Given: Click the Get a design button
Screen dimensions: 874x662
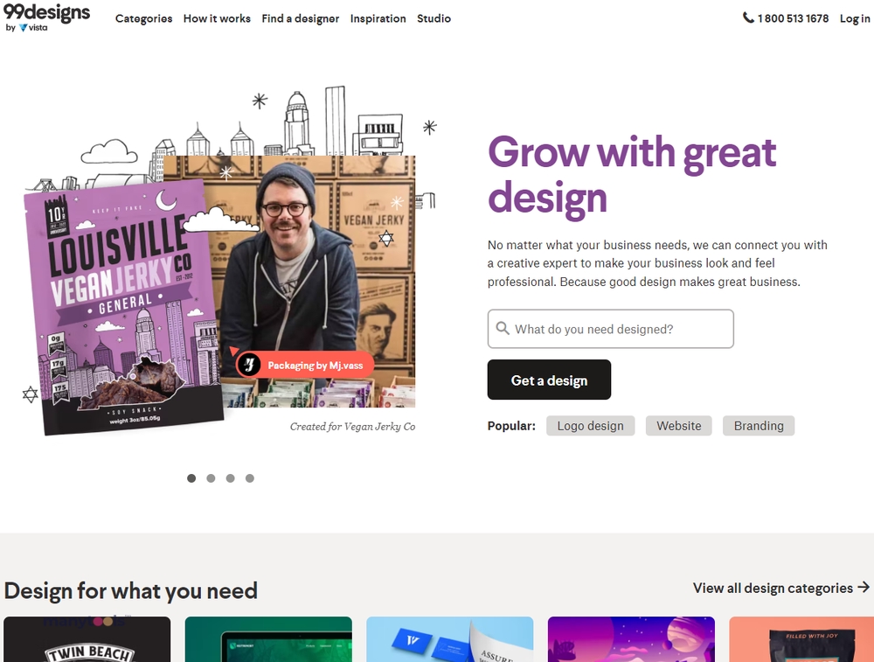Looking at the screenshot, I should (549, 380).
